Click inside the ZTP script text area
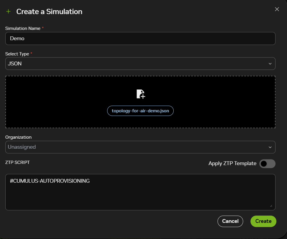 coord(140,194)
